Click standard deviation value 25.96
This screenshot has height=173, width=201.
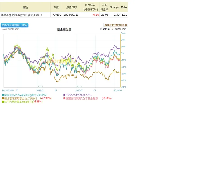coord(105,15)
